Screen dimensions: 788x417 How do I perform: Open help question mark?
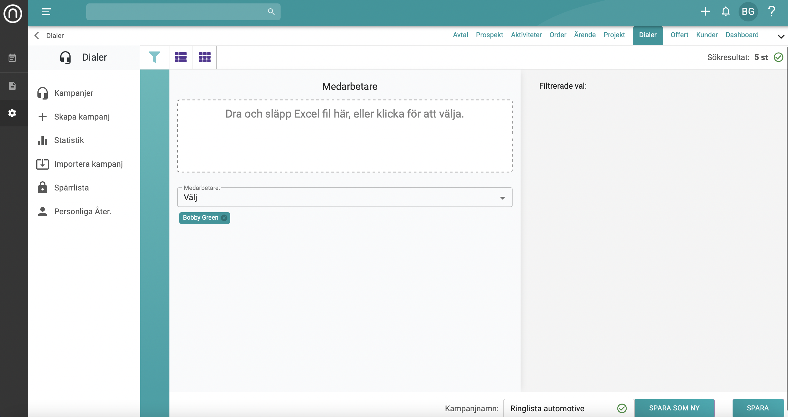(x=771, y=12)
